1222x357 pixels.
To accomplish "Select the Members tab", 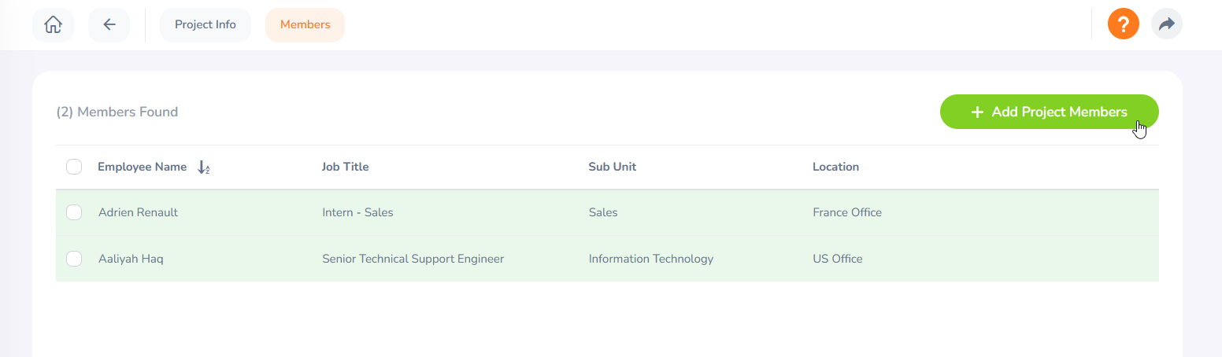I will pos(305,25).
